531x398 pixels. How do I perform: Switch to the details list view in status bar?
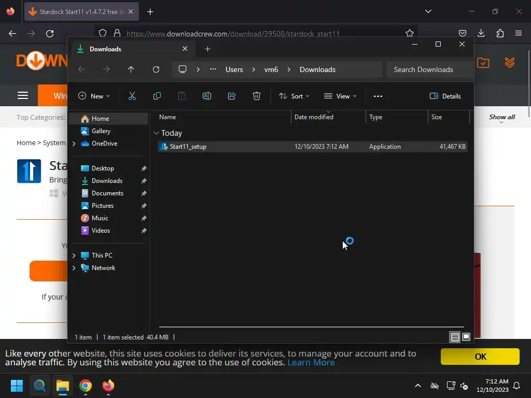pos(455,337)
